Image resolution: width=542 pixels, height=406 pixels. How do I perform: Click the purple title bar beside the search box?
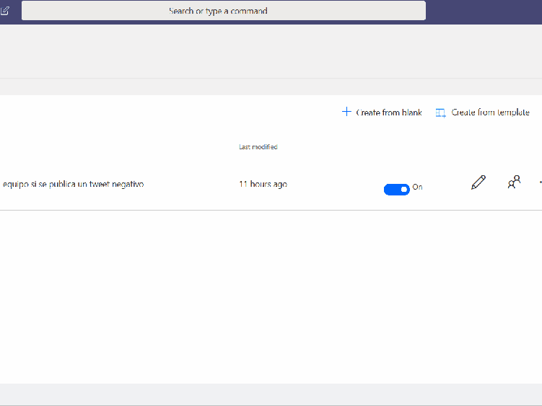point(484,11)
